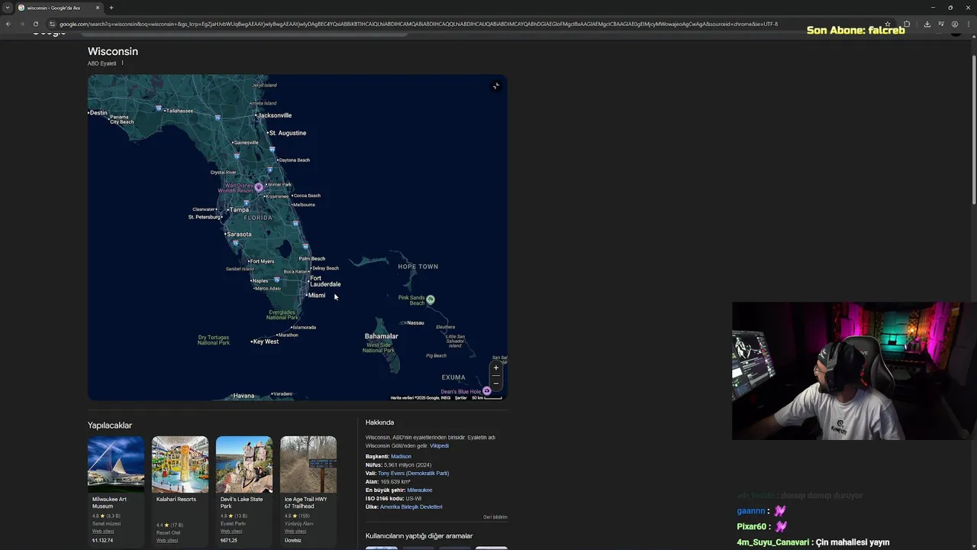Viewport: 977px width, 550px height.
Task: Click Fort Lauderdale label on the map
Action: (325, 281)
